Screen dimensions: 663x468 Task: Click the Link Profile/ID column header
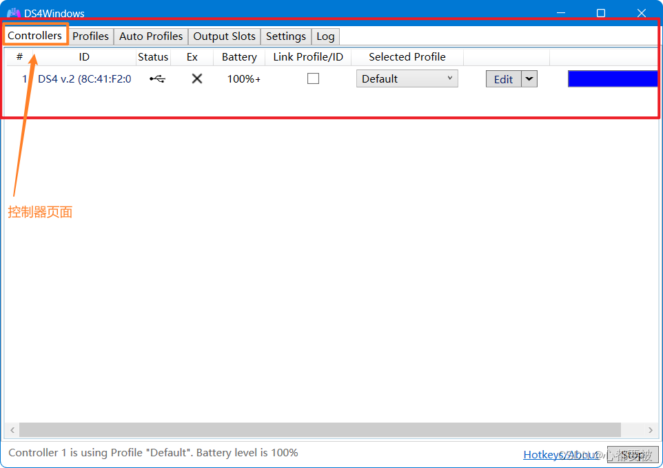coord(308,57)
